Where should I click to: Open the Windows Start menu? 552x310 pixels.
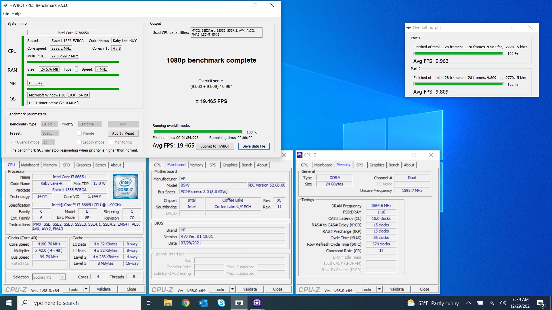pos(9,303)
